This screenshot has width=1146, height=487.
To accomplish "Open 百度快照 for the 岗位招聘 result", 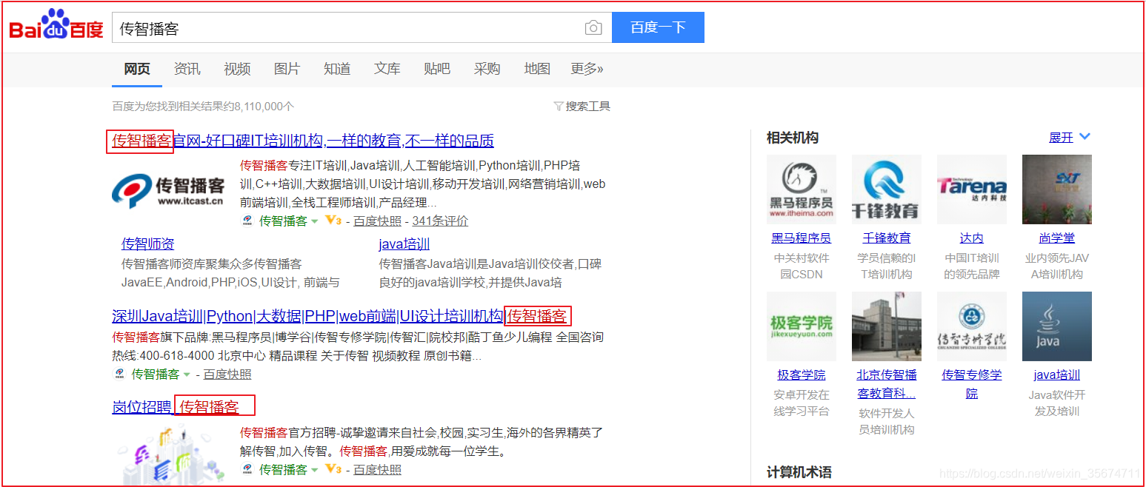I will 377,469.
